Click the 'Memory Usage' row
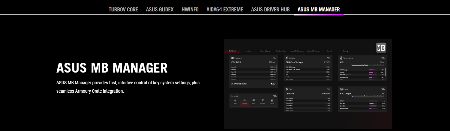Screen dimensions: 450x131 tap(362, 108)
